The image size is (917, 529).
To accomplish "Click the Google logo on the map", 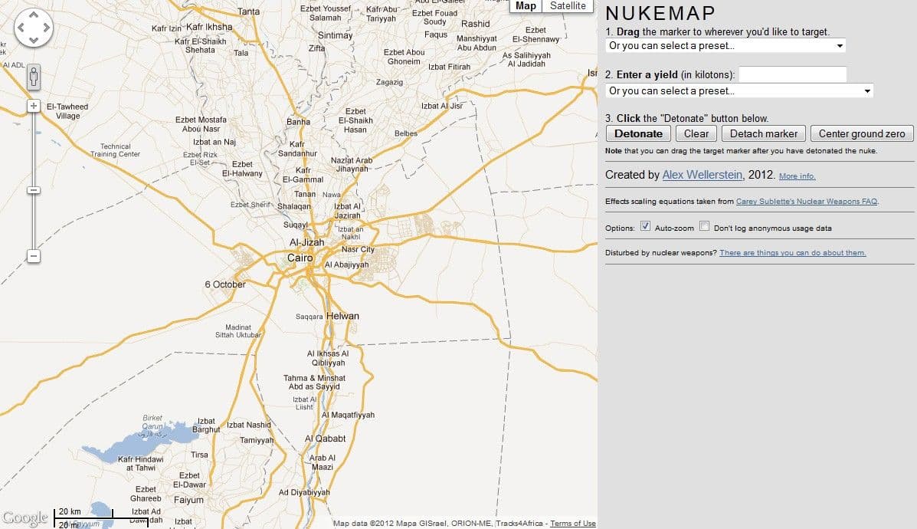I will coord(25,517).
